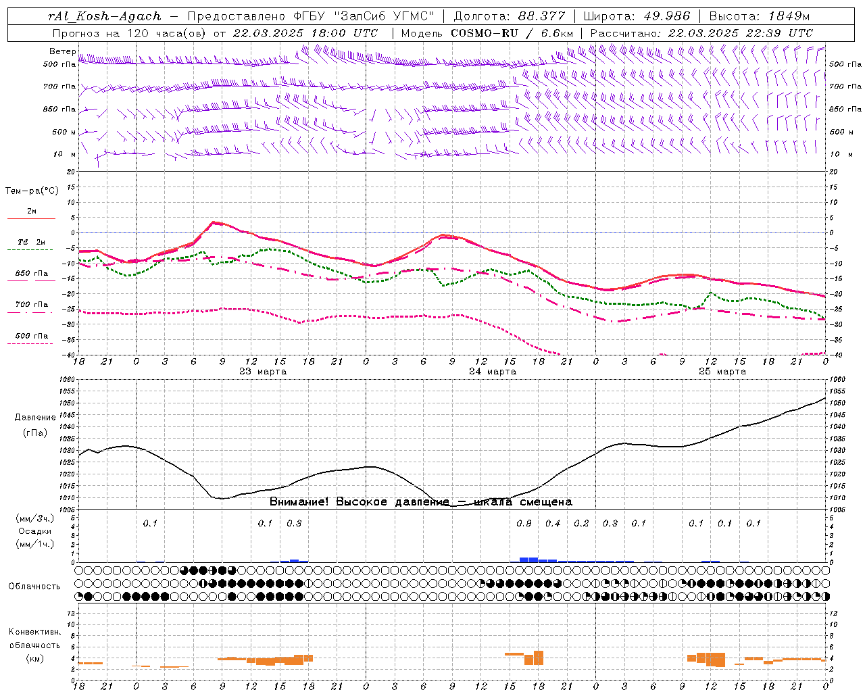Click the "700 гПа" temperature legend entry
The height and width of the screenshot is (692, 865).
pos(32,305)
